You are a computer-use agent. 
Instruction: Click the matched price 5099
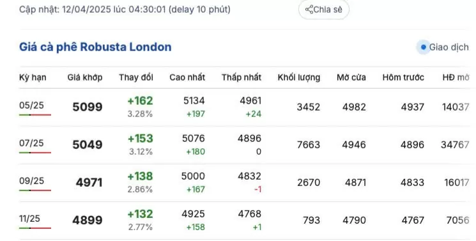(x=88, y=107)
